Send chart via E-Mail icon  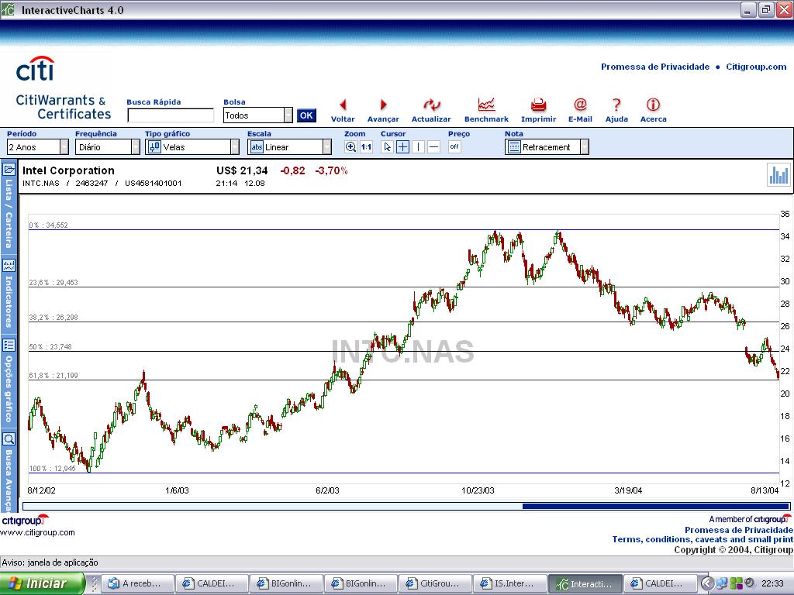point(580,105)
